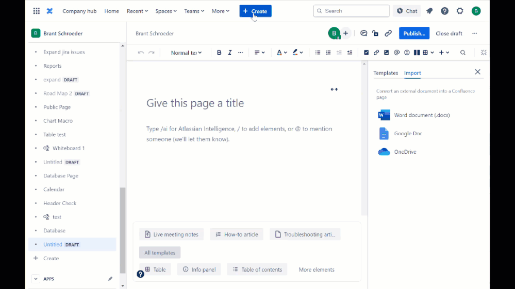Choose the Troubleshooting article template
This screenshot has width=515, height=289.
point(305,234)
